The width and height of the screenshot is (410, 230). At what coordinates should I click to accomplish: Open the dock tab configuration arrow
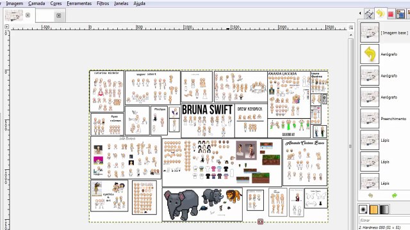360,13
